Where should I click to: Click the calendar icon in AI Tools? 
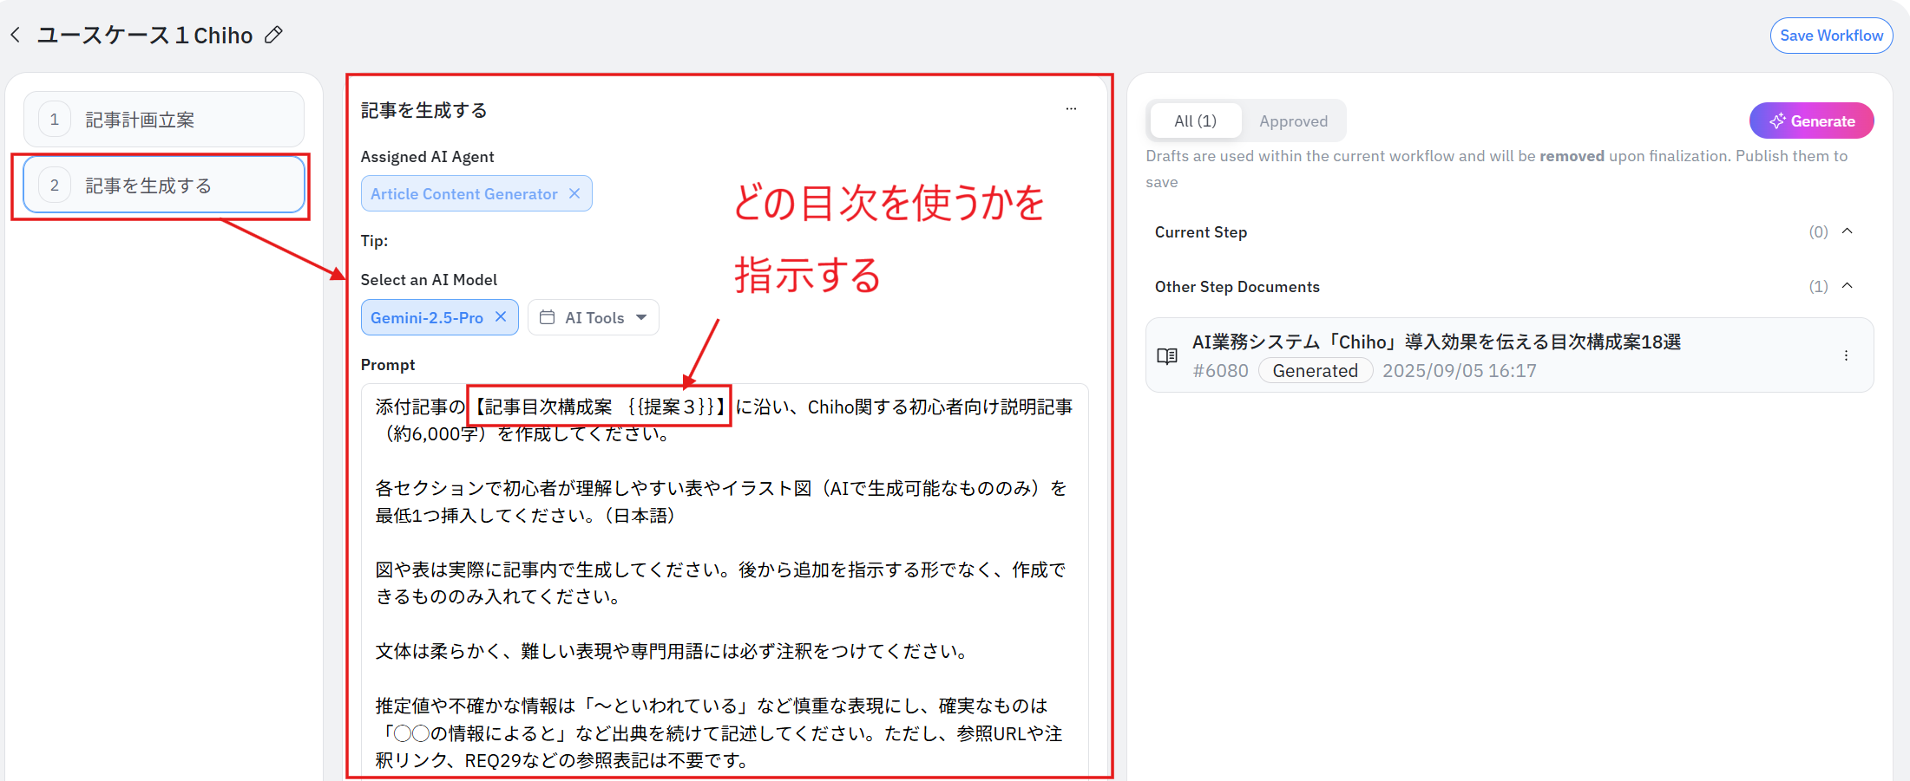click(547, 317)
